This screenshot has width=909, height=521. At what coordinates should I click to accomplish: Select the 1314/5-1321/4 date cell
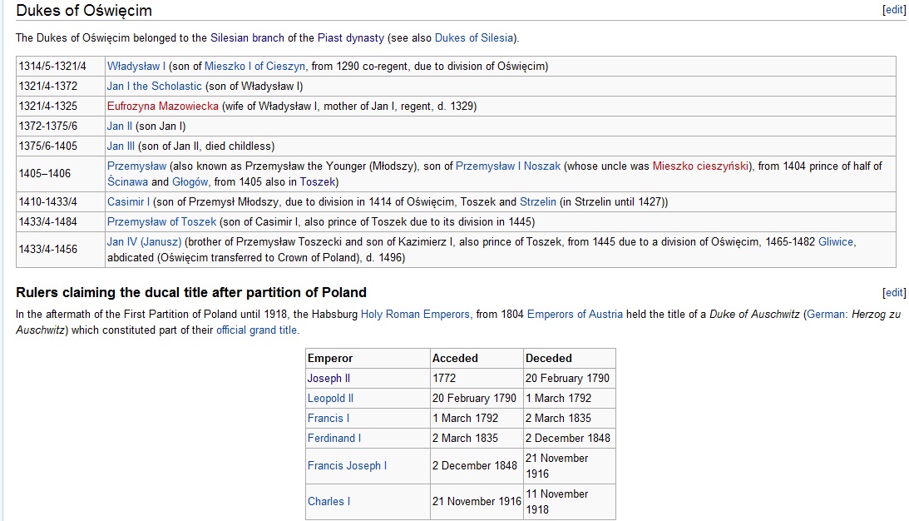[x=60, y=66]
